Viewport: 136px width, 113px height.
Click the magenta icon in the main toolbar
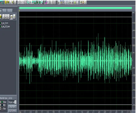tap(46, 2)
